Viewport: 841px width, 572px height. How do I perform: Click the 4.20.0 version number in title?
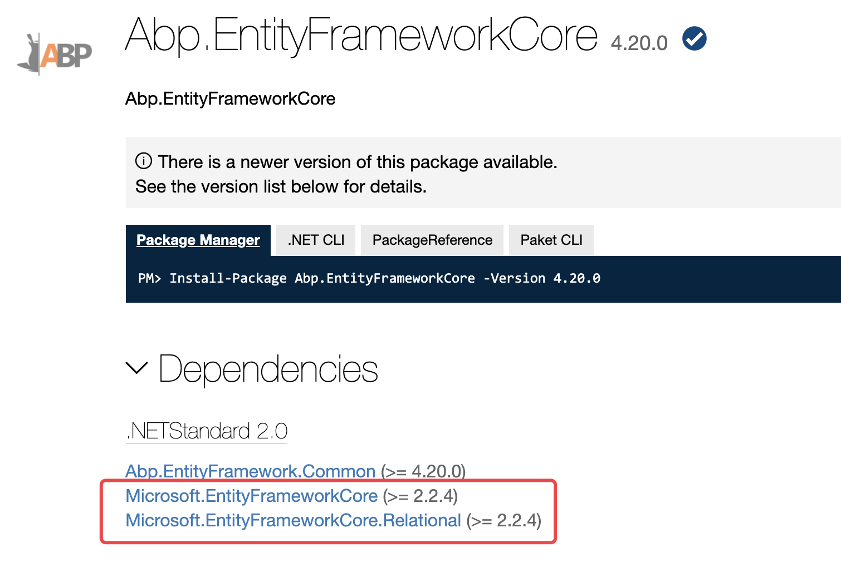pos(639,43)
